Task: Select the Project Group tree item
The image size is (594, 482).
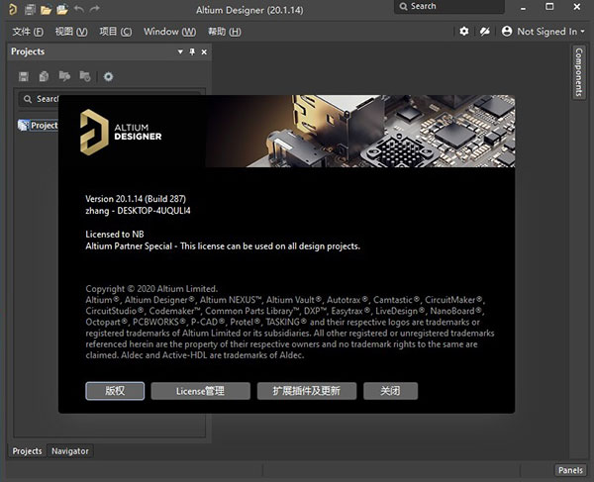Action: point(38,125)
